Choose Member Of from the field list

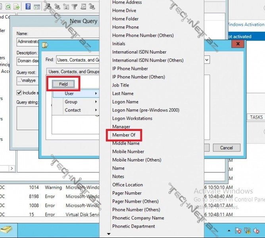coord(124,135)
